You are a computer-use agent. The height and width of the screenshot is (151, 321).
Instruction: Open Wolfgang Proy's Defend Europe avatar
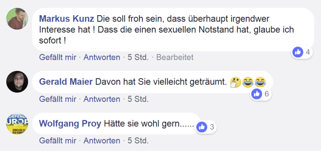coord(17,124)
